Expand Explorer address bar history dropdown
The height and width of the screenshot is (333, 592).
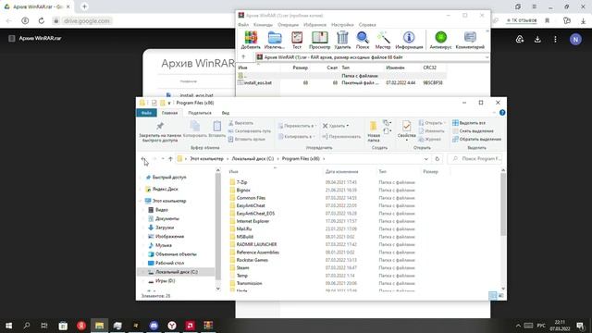[x=425, y=159]
